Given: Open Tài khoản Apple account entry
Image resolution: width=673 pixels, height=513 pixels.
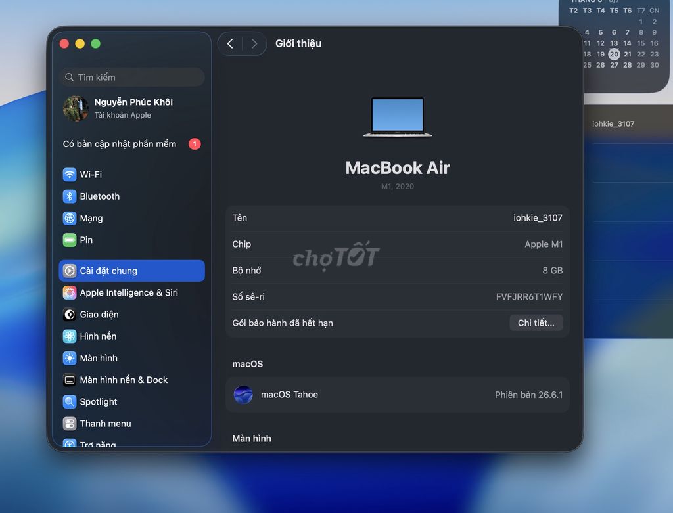Looking at the screenshot, I should (123, 115).
